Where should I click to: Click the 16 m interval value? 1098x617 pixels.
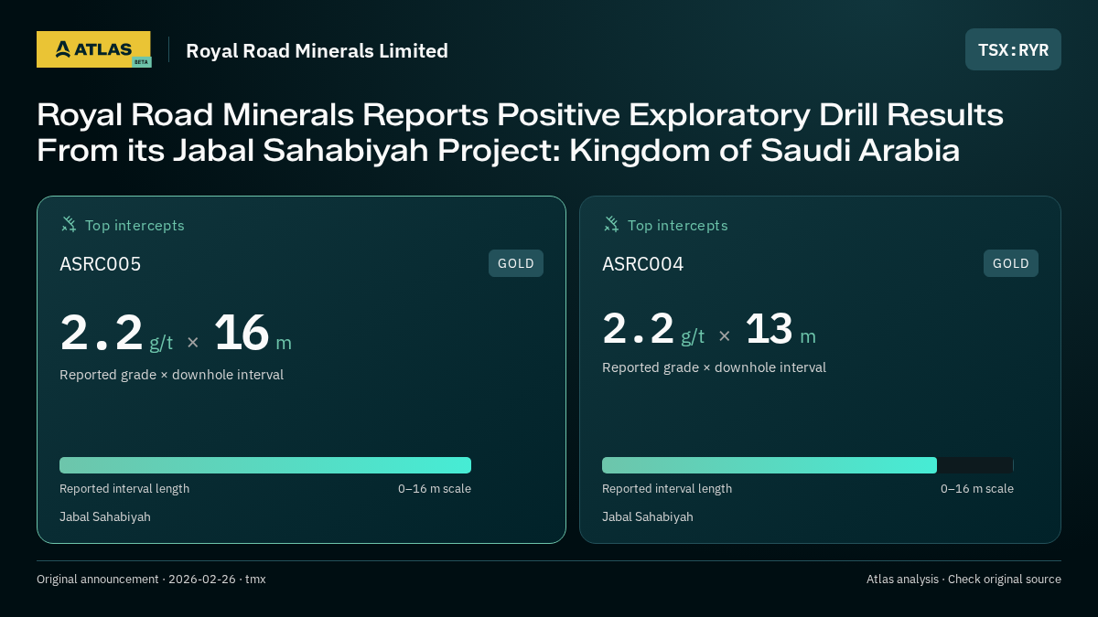click(253, 333)
